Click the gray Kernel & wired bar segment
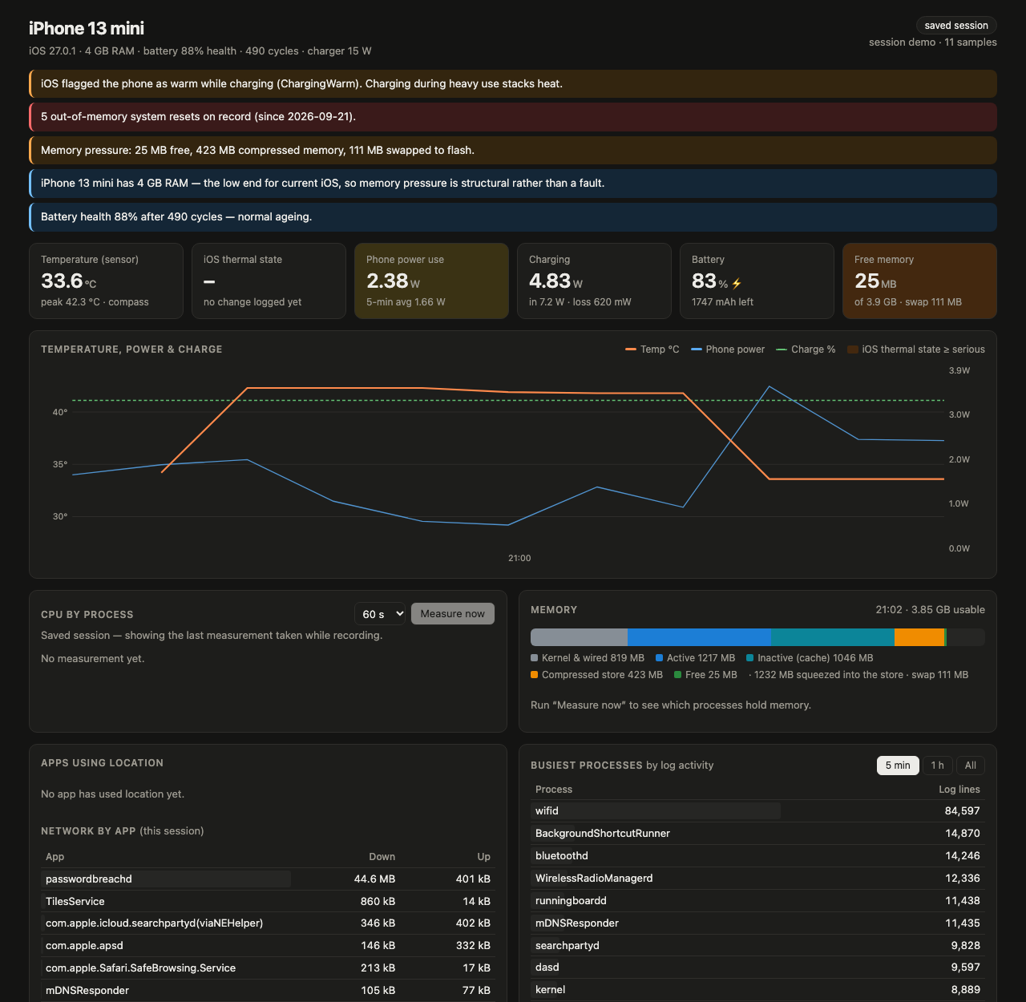Screen dimensions: 1026x1002 click(579, 637)
